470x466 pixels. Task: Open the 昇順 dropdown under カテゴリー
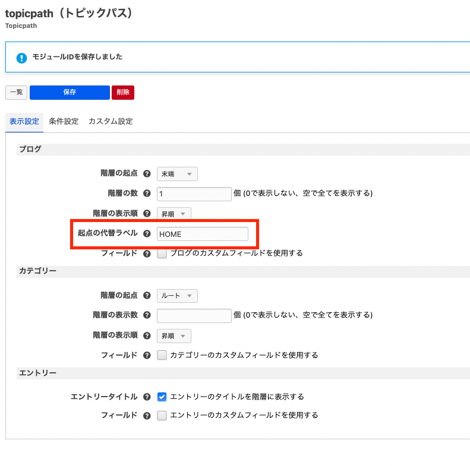point(174,336)
